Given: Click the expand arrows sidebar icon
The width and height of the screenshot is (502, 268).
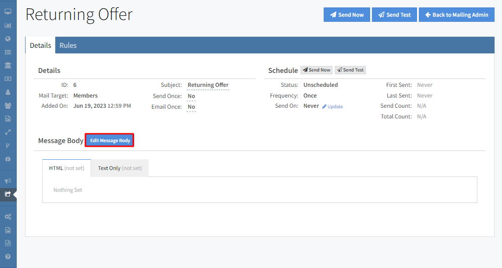Looking at the screenshot, I should click(8, 132).
